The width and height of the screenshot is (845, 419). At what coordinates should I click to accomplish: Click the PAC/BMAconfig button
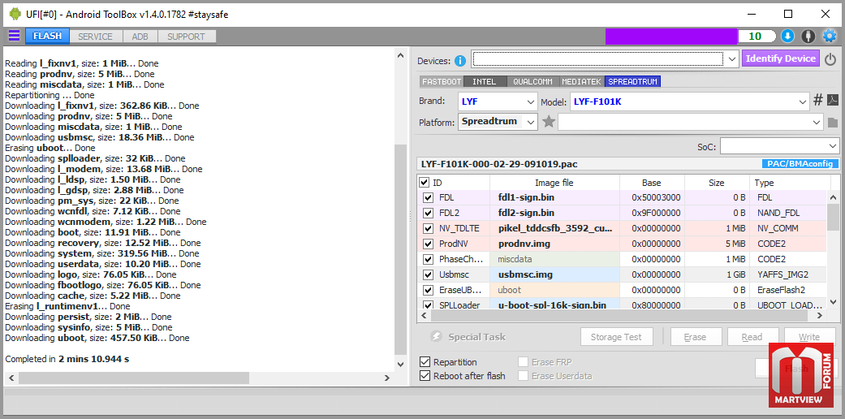[800, 164]
